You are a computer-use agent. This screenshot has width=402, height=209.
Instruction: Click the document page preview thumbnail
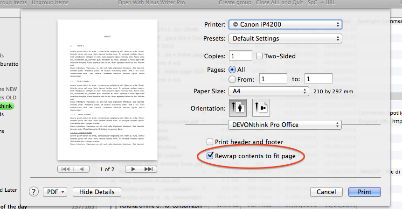pos(107,90)
